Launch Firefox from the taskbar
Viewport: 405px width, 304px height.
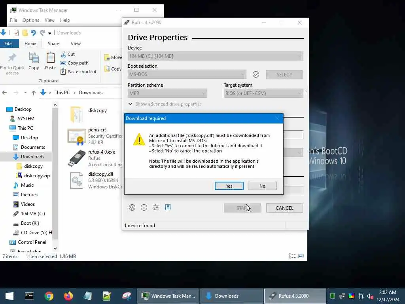(x=68, y=296)
